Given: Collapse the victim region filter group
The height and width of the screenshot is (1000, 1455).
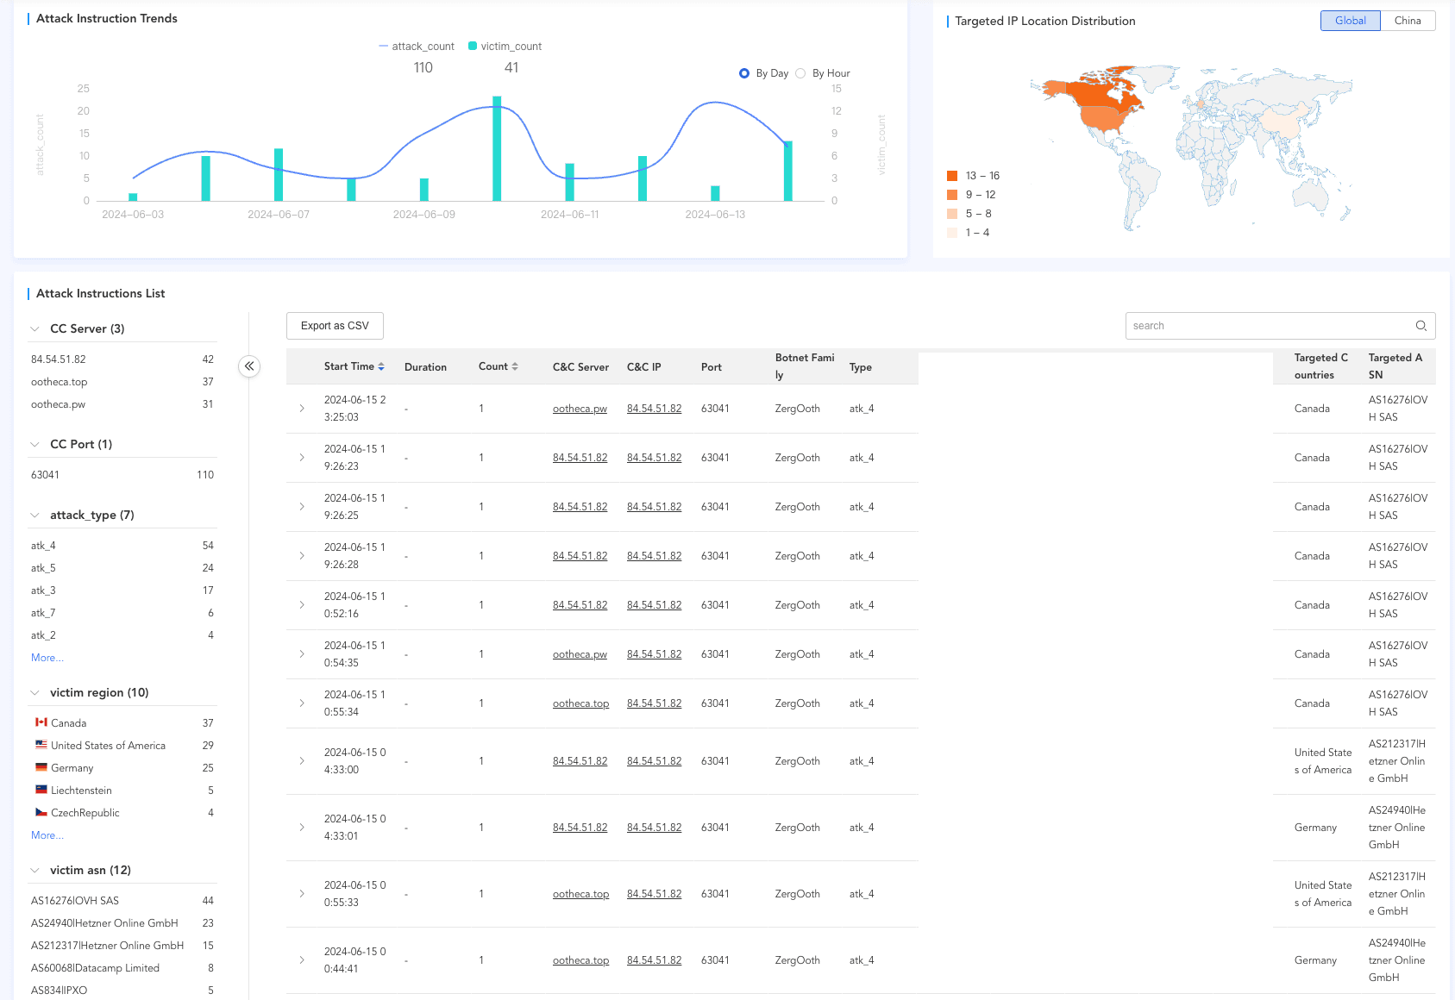Looking at the screenshot, I should click(35, 692).
